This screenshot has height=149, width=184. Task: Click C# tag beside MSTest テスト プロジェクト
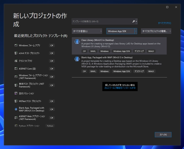[x=52, y=101]
